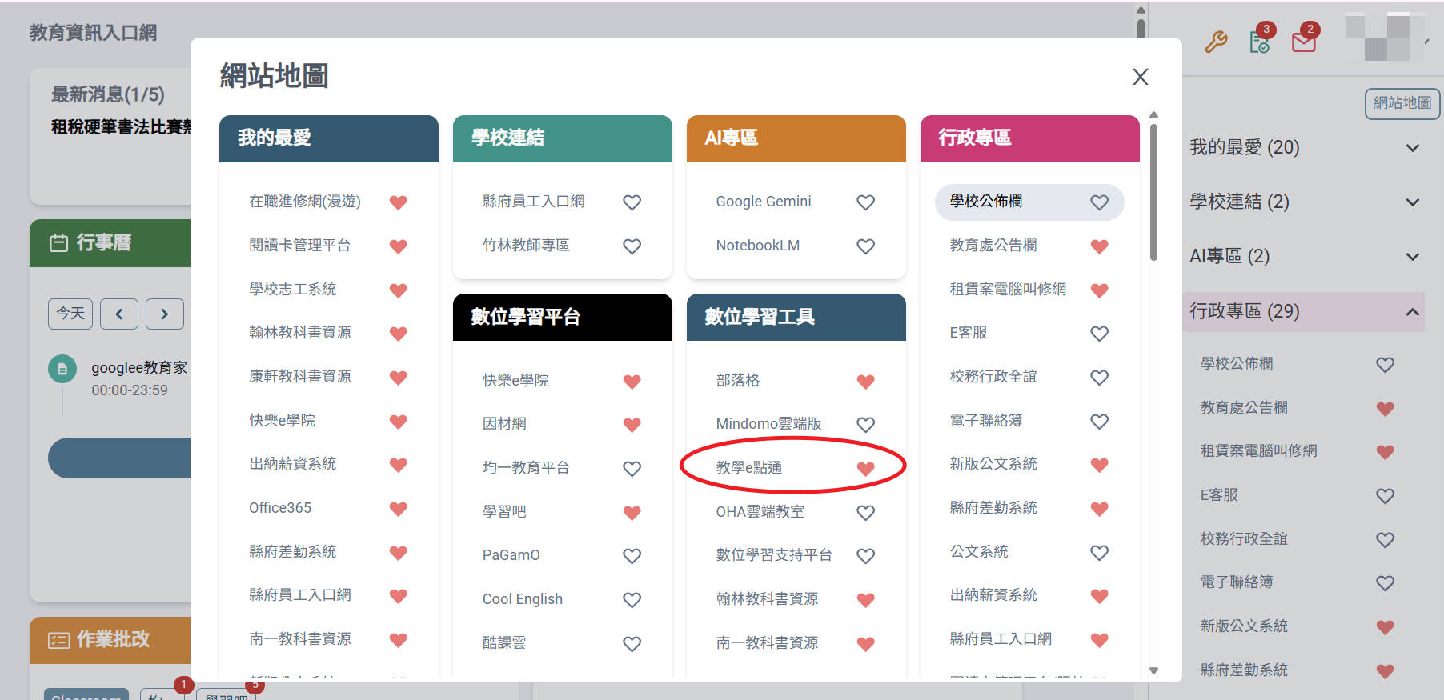This screenshot has height=700, width=1444.
Task: Toggle heart for 數位學習支持平台
Action: (866, 556)
